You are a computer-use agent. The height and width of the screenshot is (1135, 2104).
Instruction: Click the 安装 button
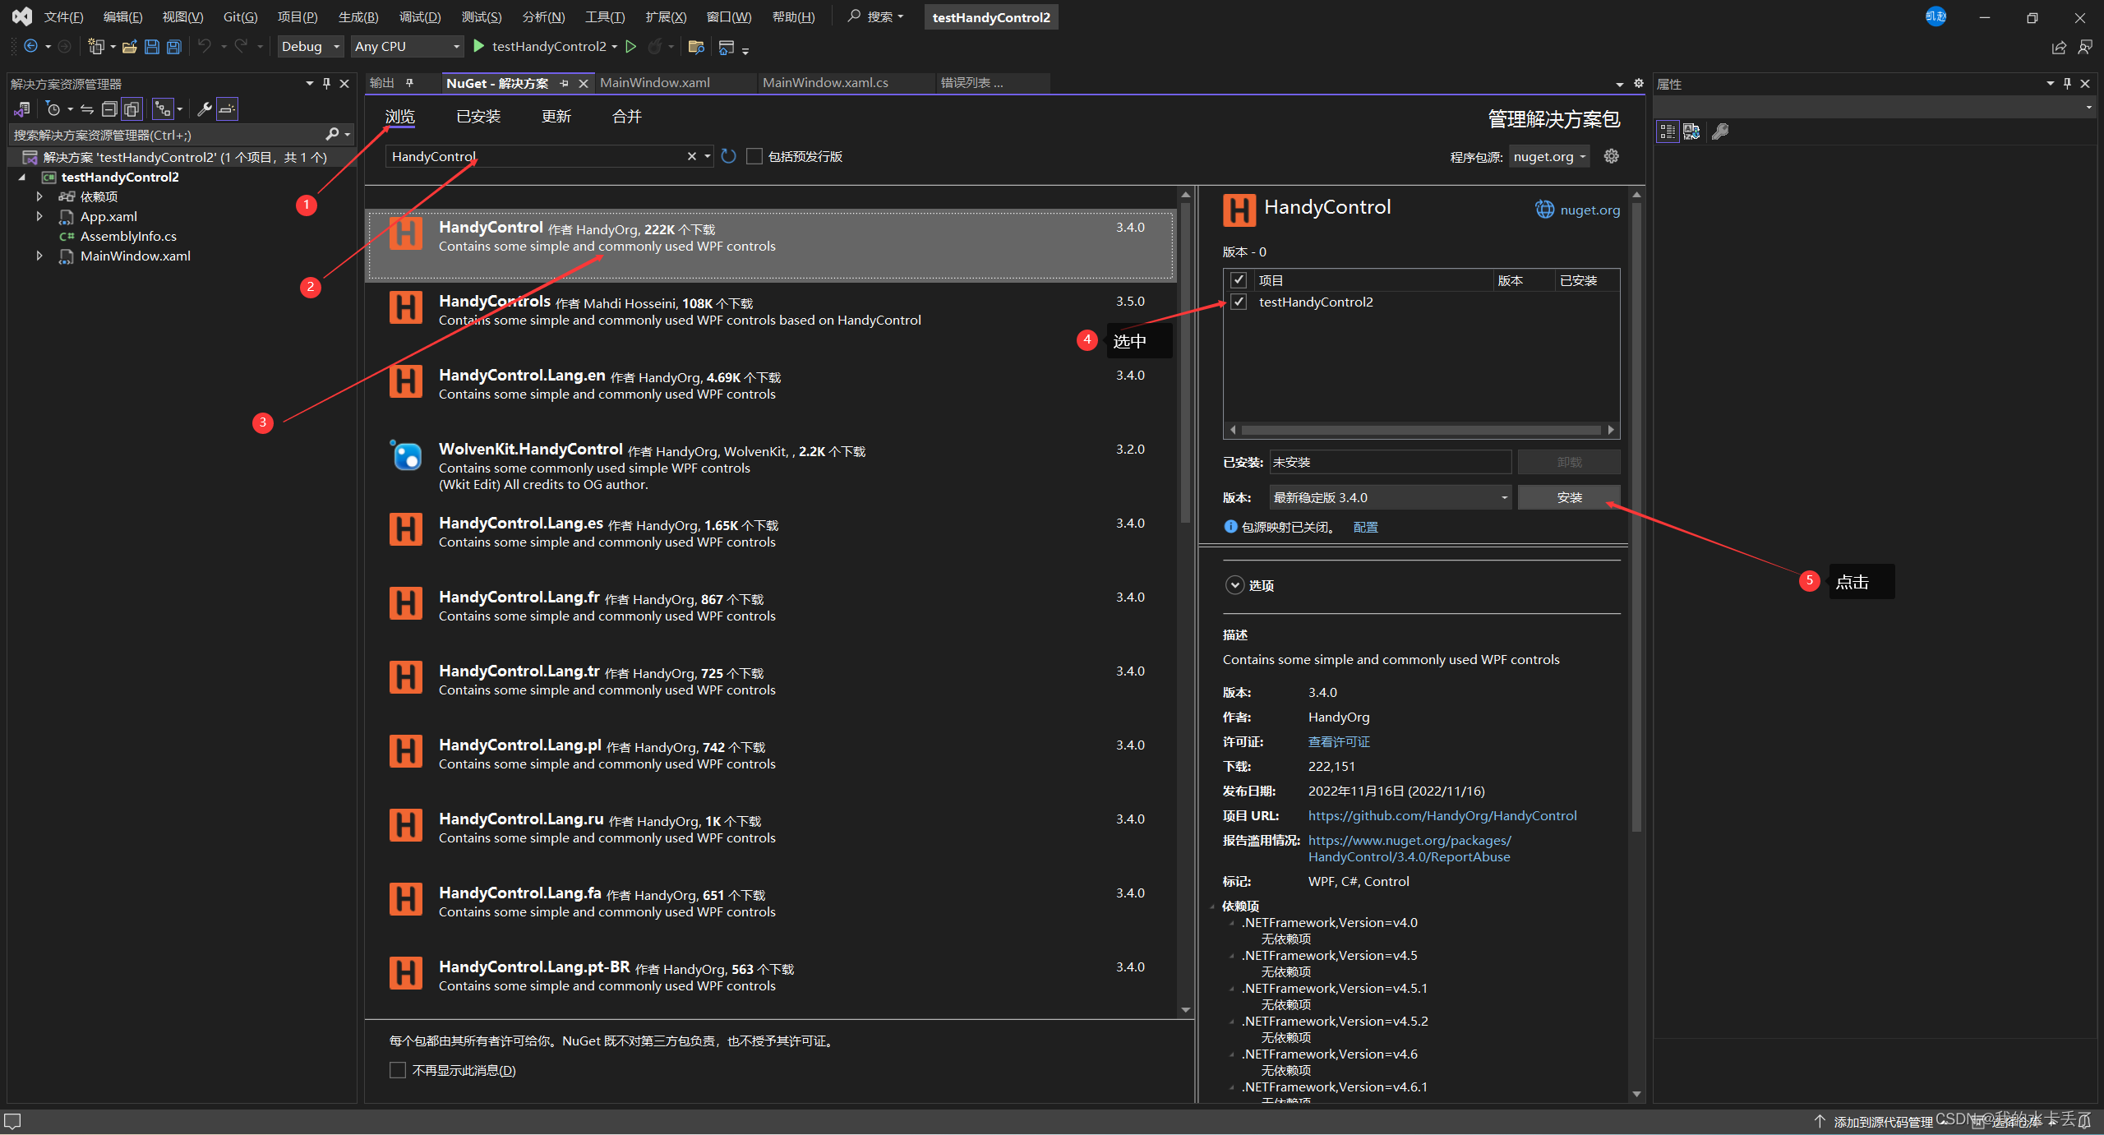click(1568, 497)
